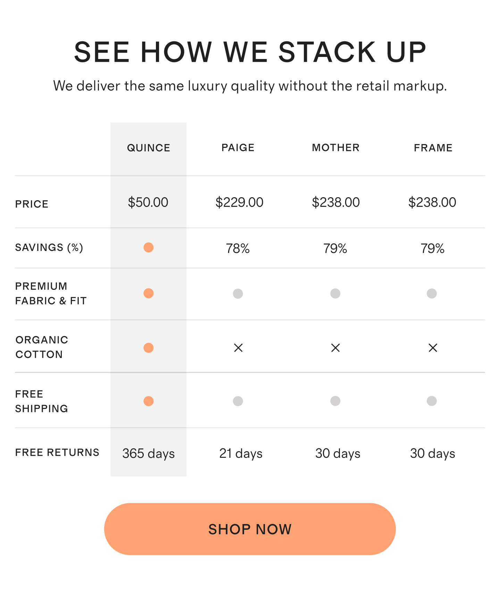Click the PAIGE column header
Screen dimensions: 500x589
tap(238, 148)
